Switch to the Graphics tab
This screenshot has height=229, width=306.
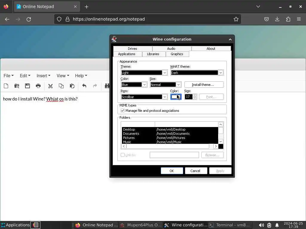point(177,54)
